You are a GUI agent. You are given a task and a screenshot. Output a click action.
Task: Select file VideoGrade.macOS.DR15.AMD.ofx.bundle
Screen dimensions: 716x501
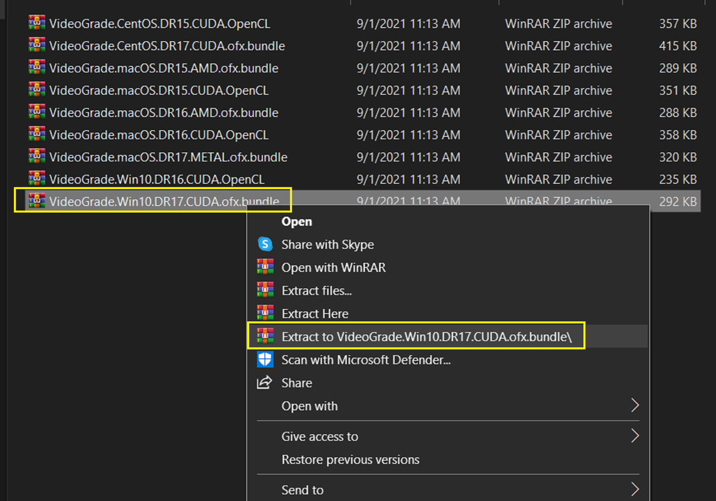click(x=163, y=68)
